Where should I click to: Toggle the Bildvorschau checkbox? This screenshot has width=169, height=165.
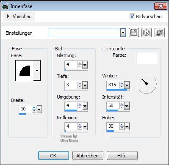(x=132, y=16)
